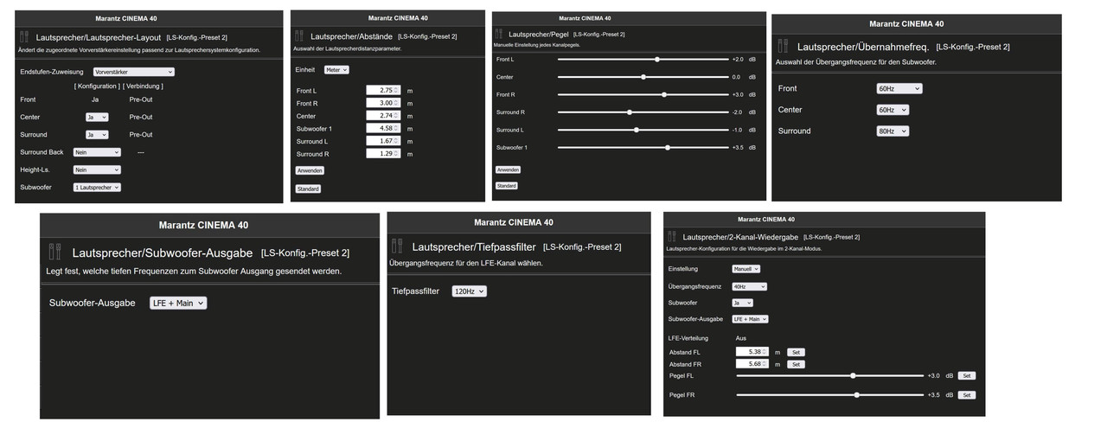Click Anwenden in the Pegel panel
The image size is (1107, 435).
[x=508, y=170]
